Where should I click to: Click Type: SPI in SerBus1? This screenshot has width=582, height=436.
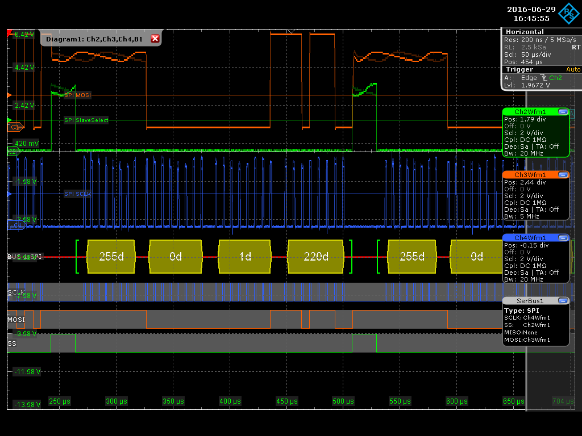[x=522, y=311]
